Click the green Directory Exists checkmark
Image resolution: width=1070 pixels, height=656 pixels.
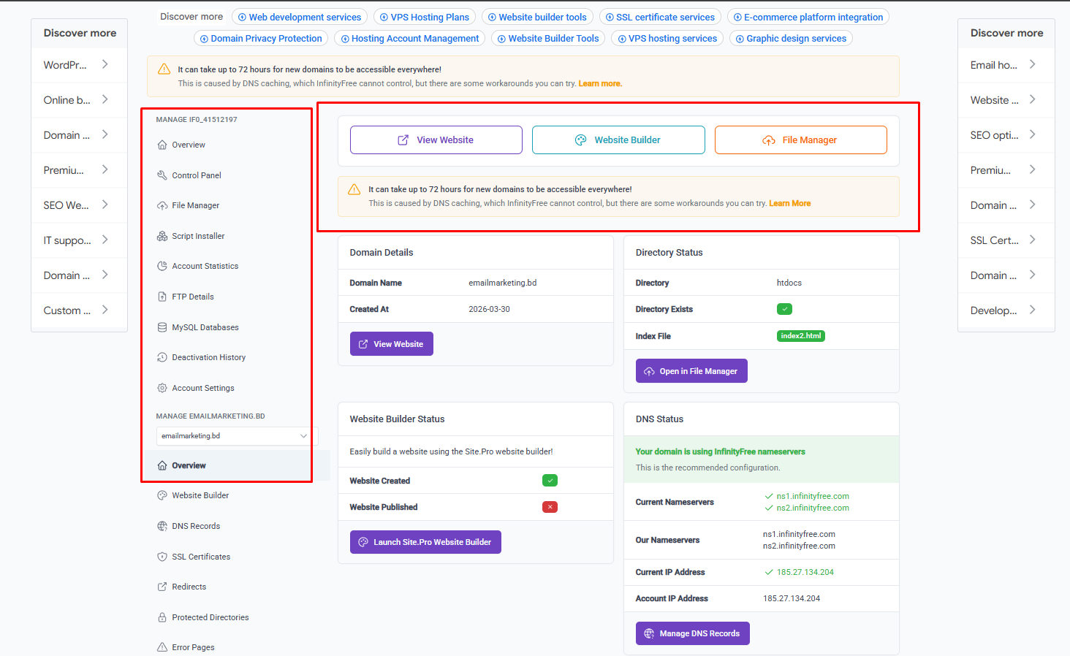tap(784, 309)
